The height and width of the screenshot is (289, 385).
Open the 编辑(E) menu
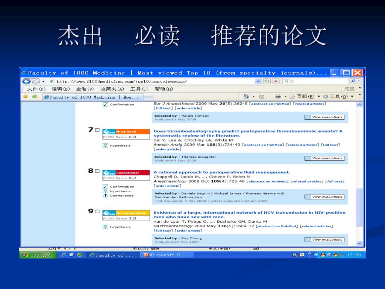tap(61, 89)
